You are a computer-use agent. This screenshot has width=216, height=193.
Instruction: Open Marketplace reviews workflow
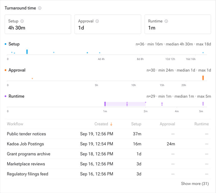(x=26, y=164)
